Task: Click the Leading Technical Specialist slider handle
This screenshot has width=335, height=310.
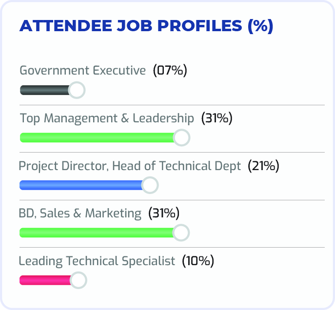Action: click(78, 280)
